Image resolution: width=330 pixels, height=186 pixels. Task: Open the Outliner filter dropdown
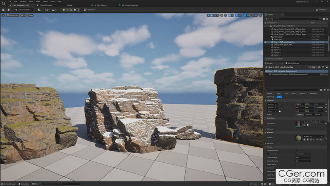[267, 19]
